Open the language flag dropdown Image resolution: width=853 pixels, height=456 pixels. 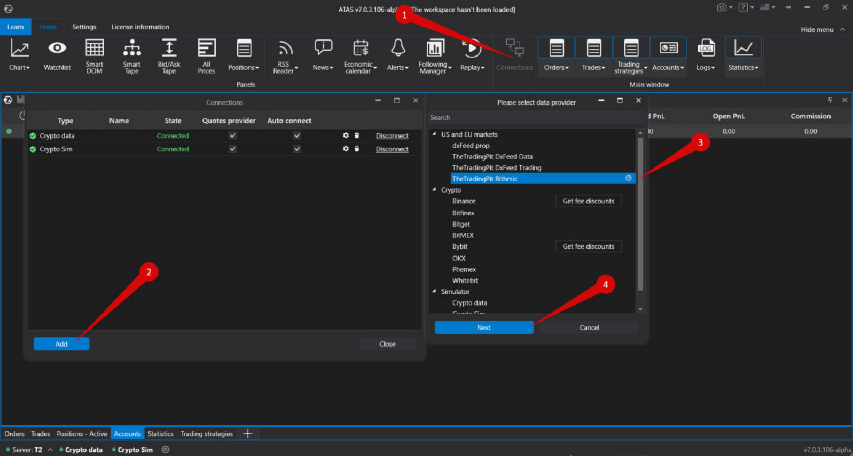[768, 7]
